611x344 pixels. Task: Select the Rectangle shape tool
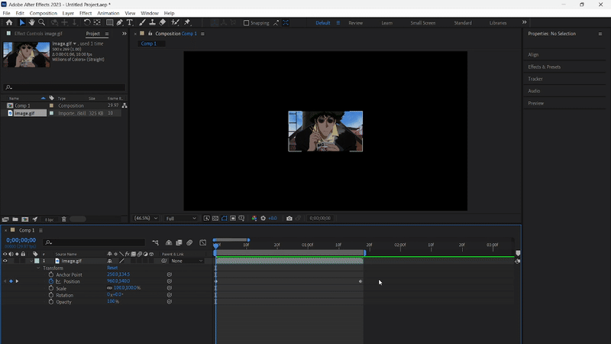[x=110, y=23]
